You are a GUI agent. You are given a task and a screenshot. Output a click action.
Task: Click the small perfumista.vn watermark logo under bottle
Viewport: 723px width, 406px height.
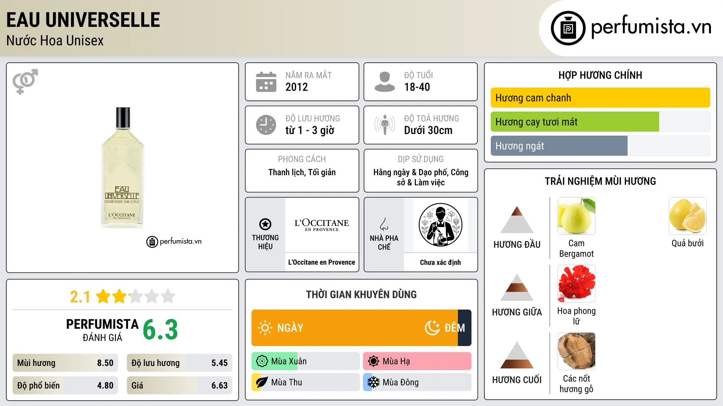174,242
